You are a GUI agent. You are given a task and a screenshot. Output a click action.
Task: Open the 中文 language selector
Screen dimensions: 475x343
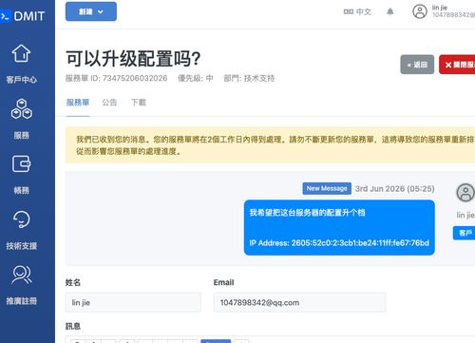pyautogui.click(x=357, y=12)
